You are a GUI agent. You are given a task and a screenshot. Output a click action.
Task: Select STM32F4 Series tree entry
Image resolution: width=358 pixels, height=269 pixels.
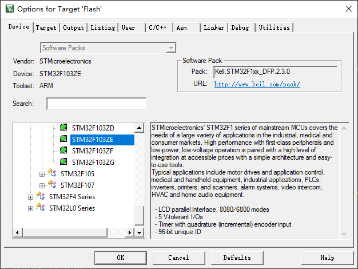pyautogui.click(x=72, y=197)
